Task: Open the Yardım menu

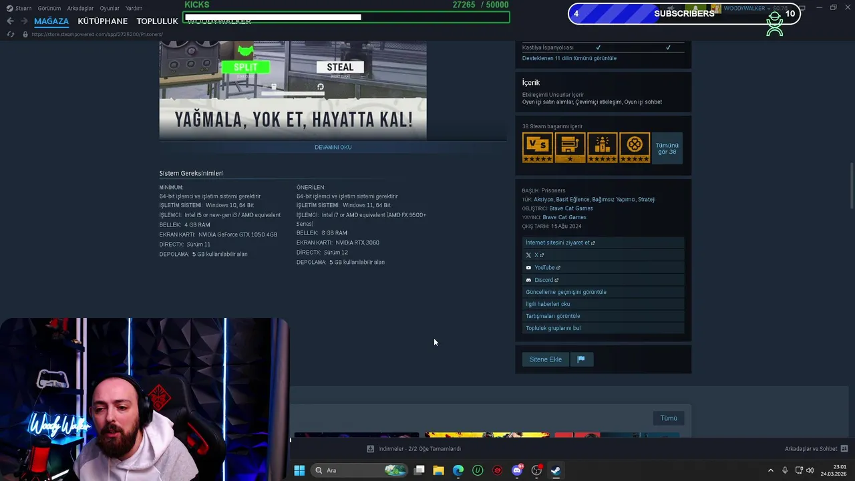Action: 134,8
